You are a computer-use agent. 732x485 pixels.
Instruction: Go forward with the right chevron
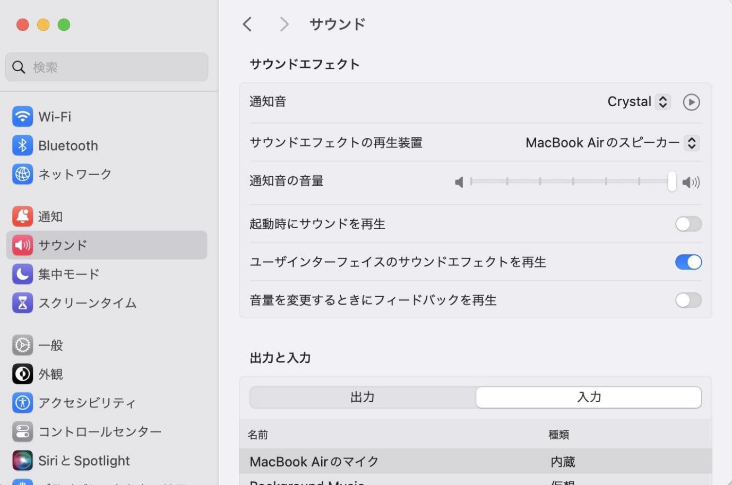click(284, 24)
